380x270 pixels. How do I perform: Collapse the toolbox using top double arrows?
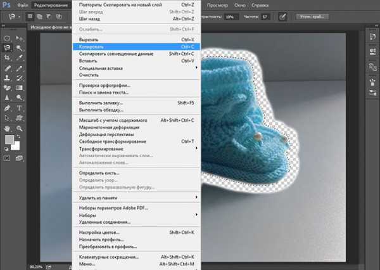[x=3, y=25]
